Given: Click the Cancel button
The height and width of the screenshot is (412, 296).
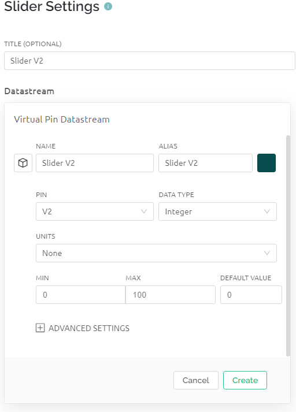Looking at the screenshot, I should (x=196, y=380).
